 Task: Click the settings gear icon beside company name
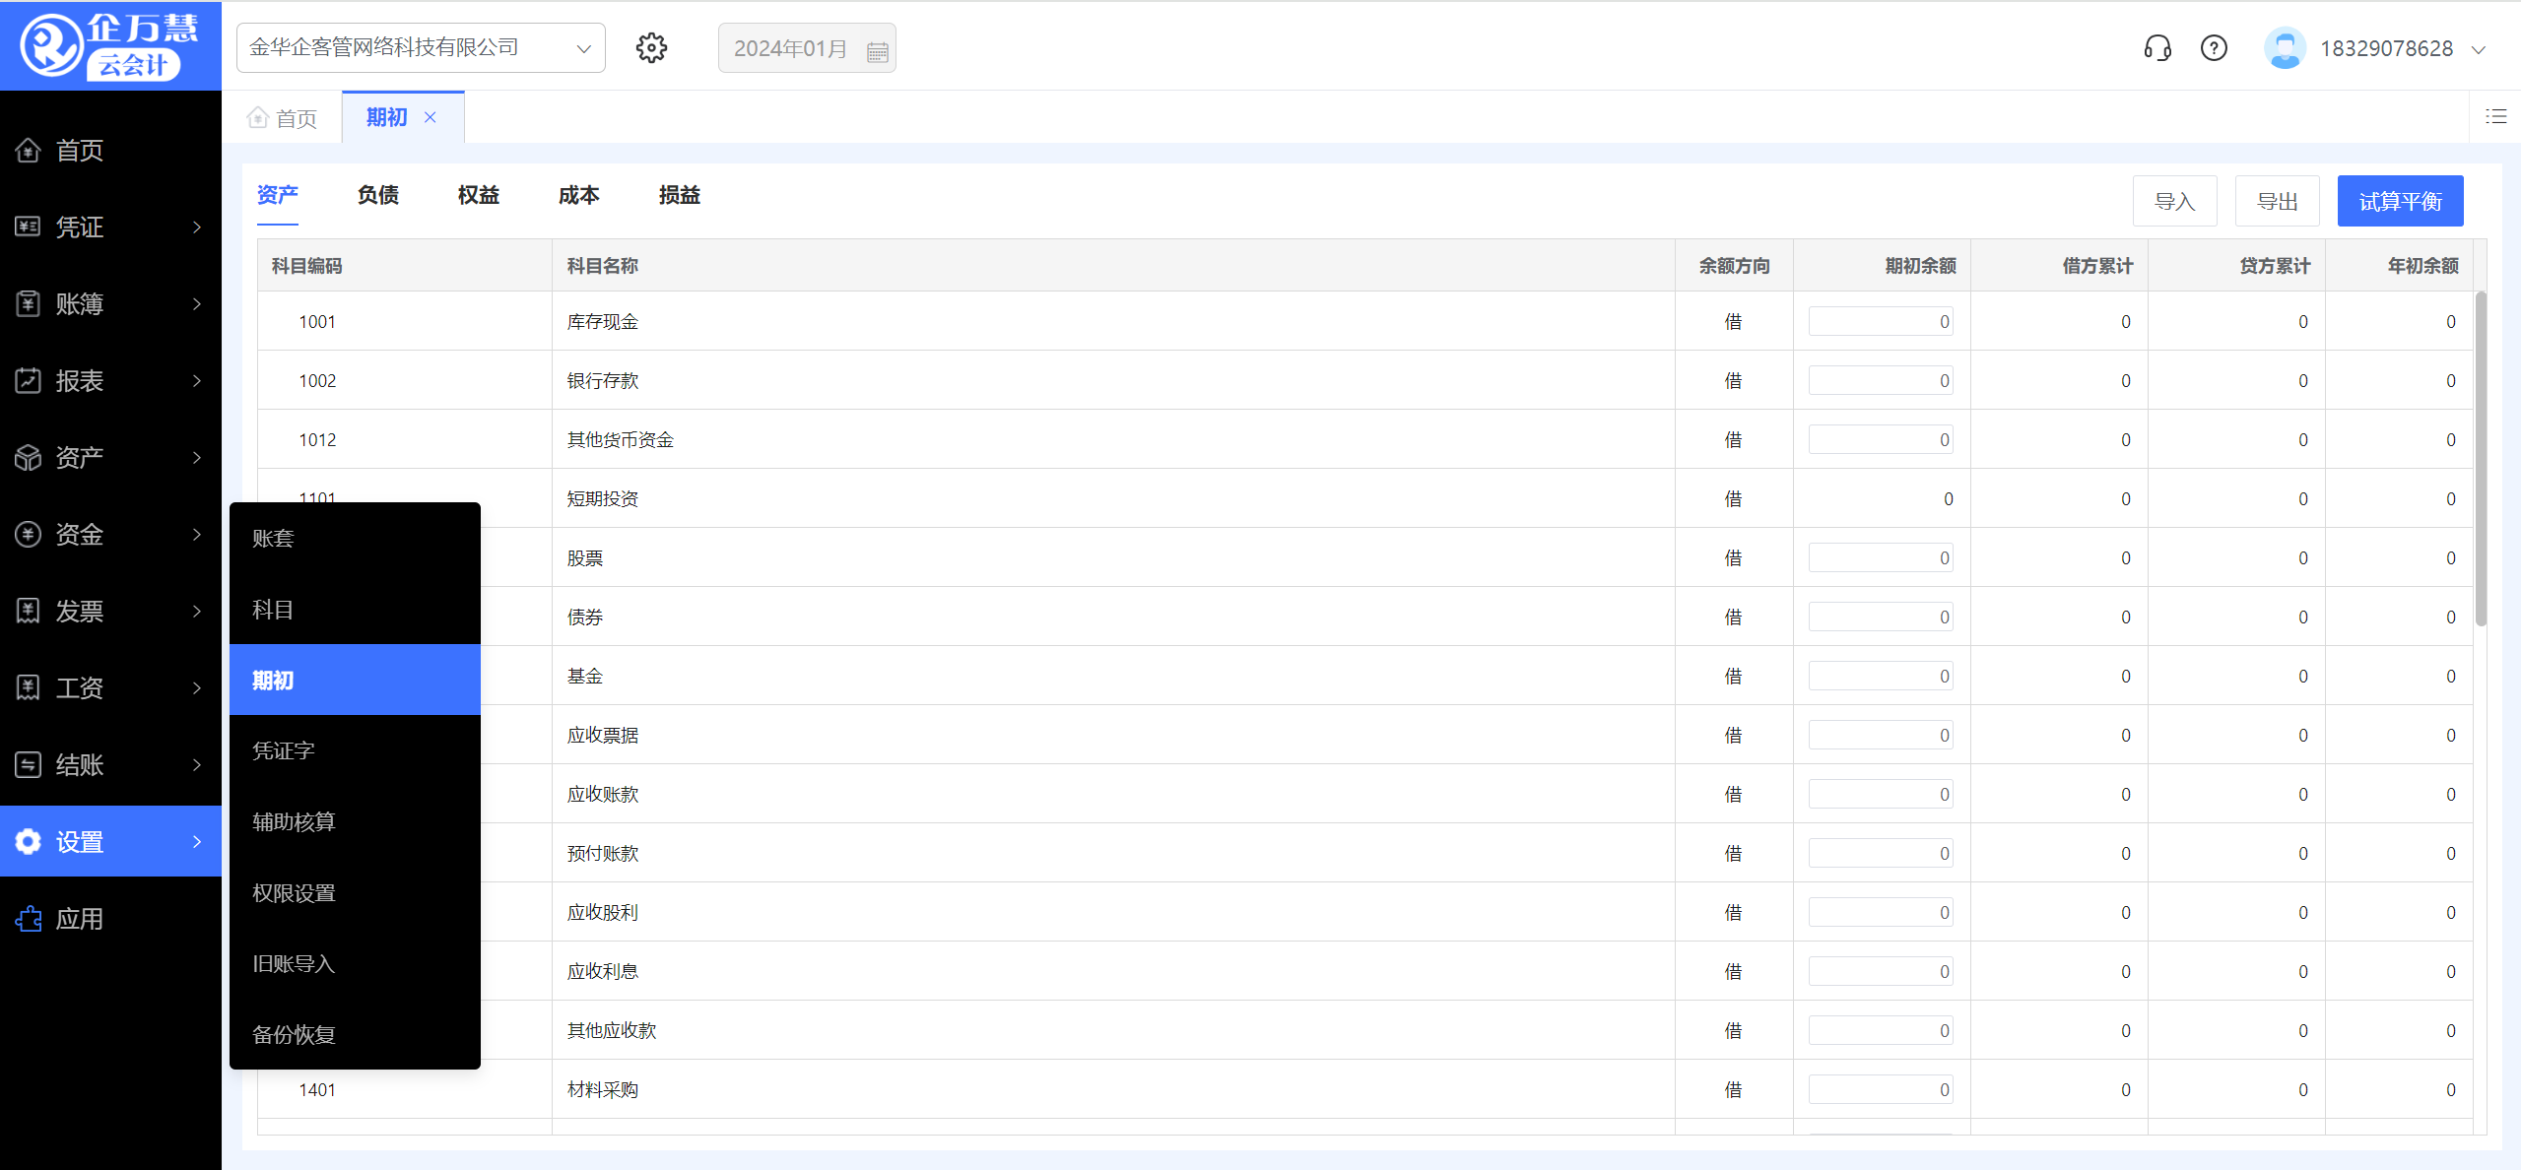pos(651,47)
